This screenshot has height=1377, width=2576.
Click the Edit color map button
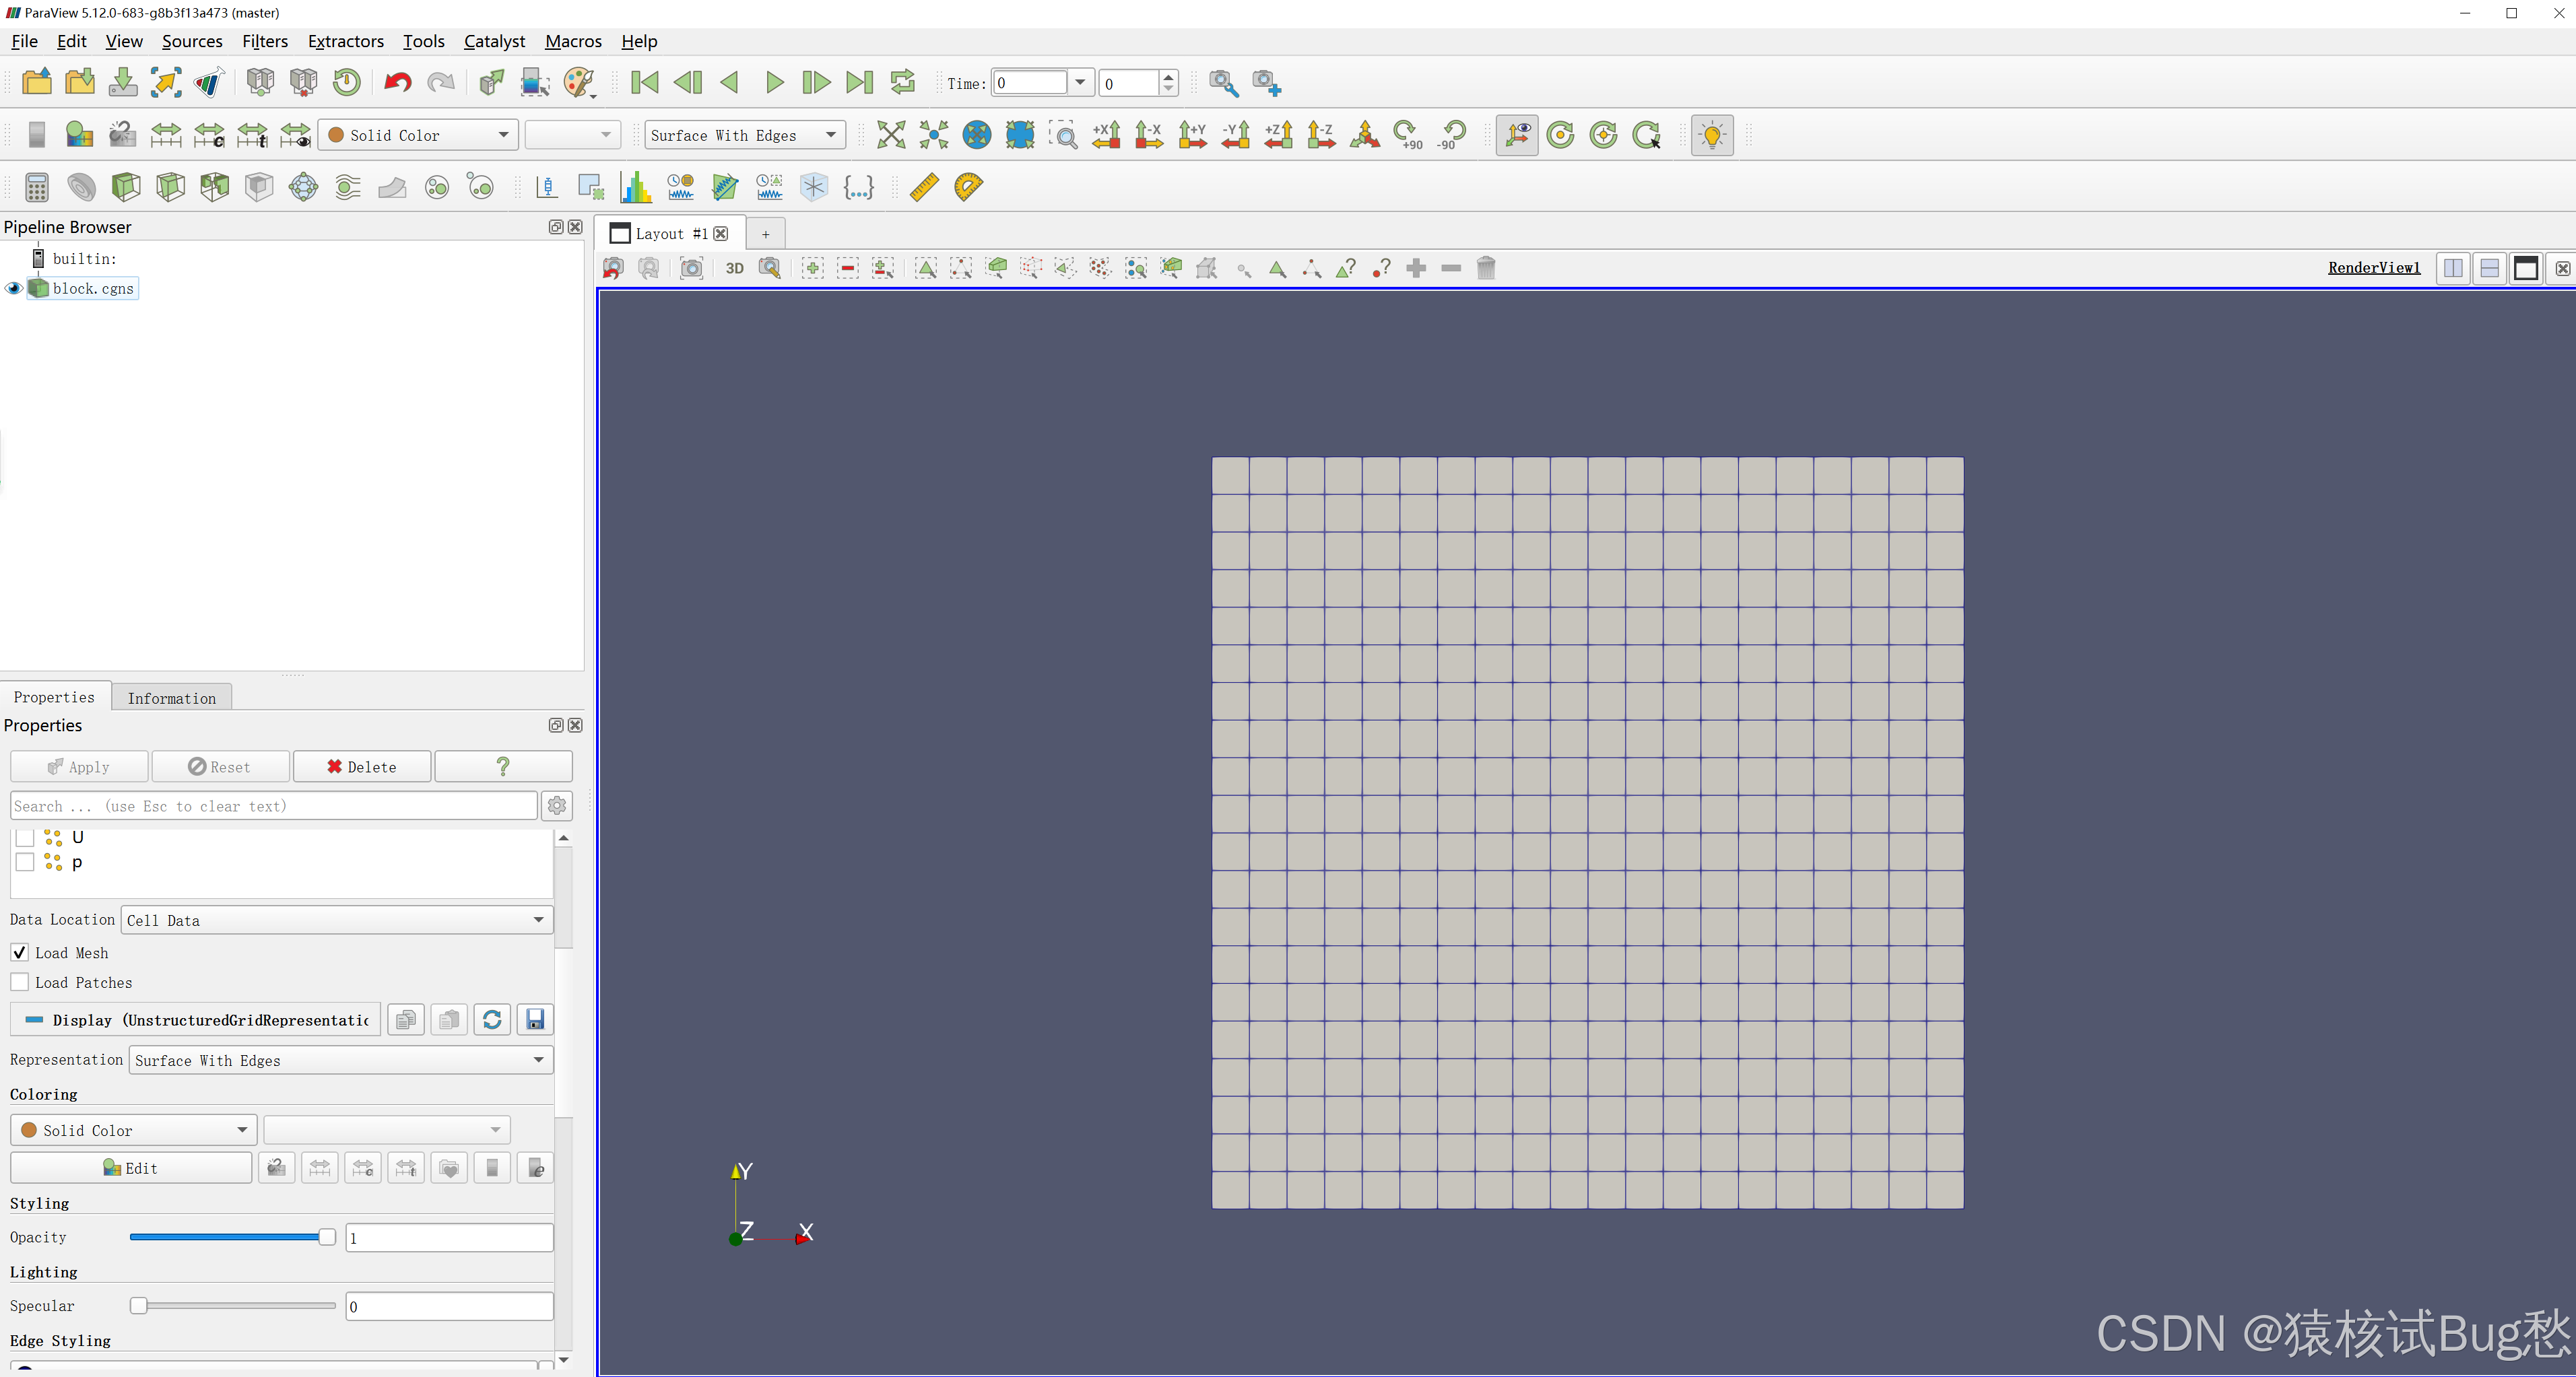[x=131, y=1168]
